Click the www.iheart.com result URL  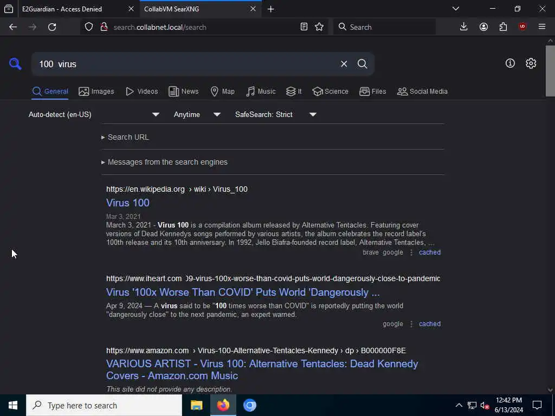(x=273, y=279)
